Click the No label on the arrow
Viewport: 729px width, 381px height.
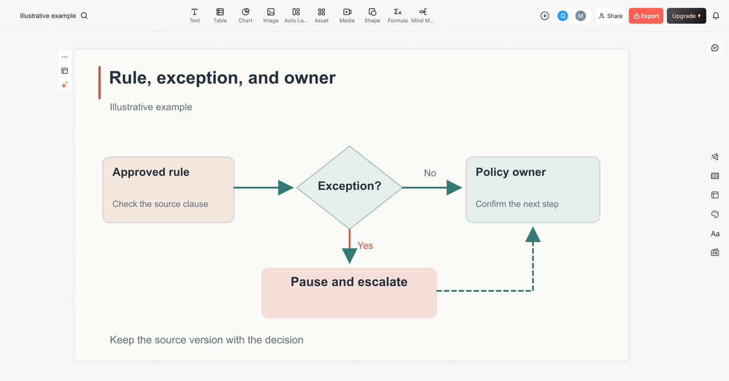coord(430,173)
